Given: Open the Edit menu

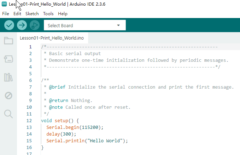Looking at the screenshot, I should click(17, 14).
